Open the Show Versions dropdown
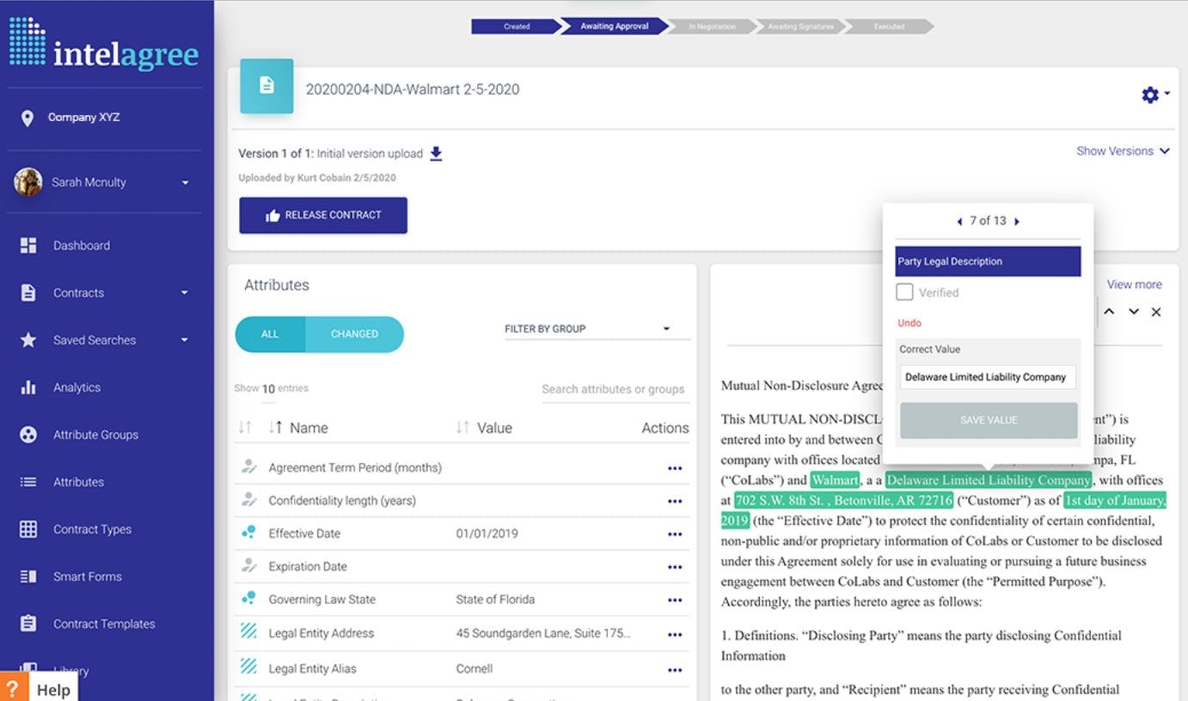Image resolution: width=1188 pixels, height=701 pixels. click(x=1124, y=150)
